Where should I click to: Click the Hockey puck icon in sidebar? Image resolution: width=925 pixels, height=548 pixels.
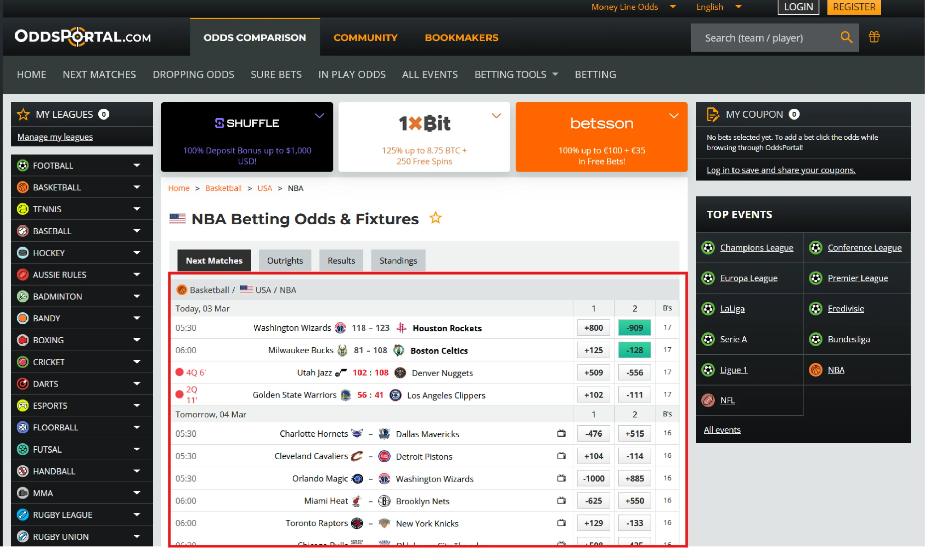[x=22, y=253]
